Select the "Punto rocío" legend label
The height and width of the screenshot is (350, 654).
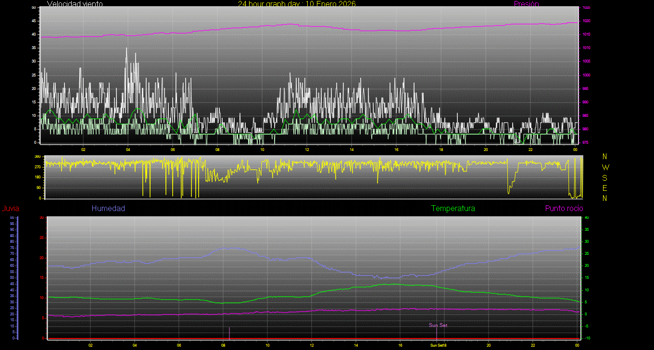[x=564, y=208]
